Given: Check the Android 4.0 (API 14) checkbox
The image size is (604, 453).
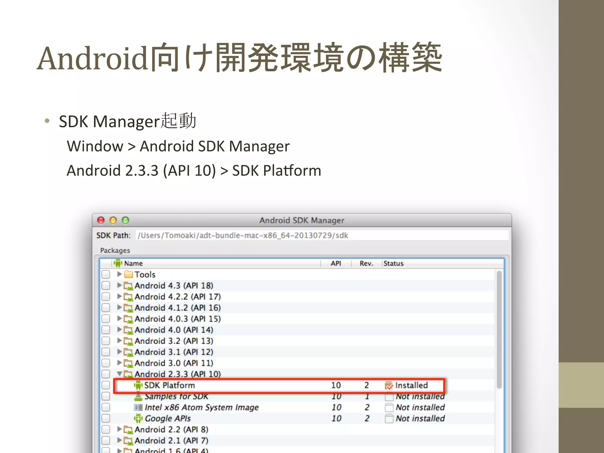Looking at the screenshot, I should (106, 330).
